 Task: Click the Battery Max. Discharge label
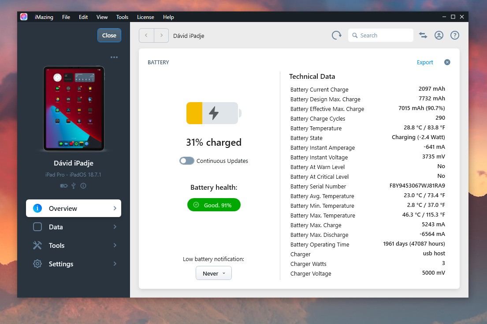tap(319, 235)
